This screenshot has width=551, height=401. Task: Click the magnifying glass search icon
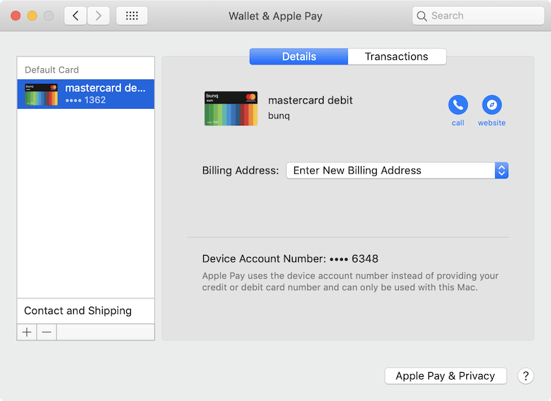422,16
